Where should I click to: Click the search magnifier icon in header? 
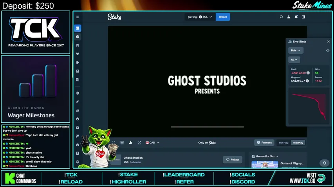(x=282, y=17)
